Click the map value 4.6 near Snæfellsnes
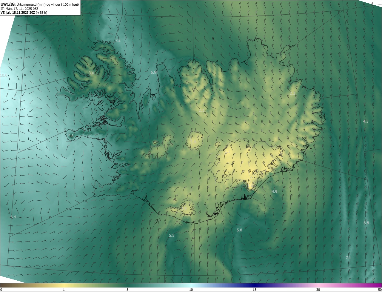Viewport: 382px width, 292px height. (x=71, y=136)
